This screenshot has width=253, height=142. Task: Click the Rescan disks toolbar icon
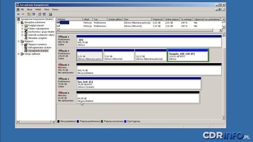click(x=50, y=14)
